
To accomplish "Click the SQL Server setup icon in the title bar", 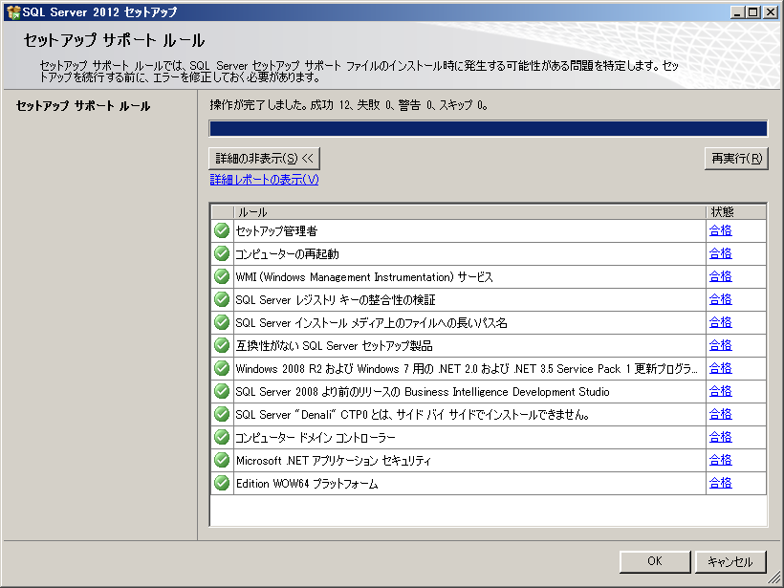I will pos(12,12).
